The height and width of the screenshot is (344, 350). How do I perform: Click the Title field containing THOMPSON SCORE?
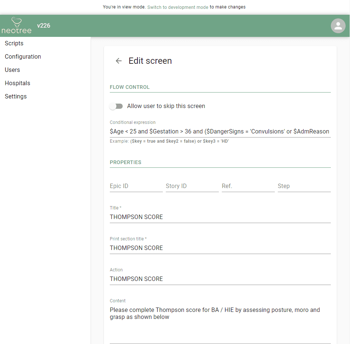click(220, 217)
